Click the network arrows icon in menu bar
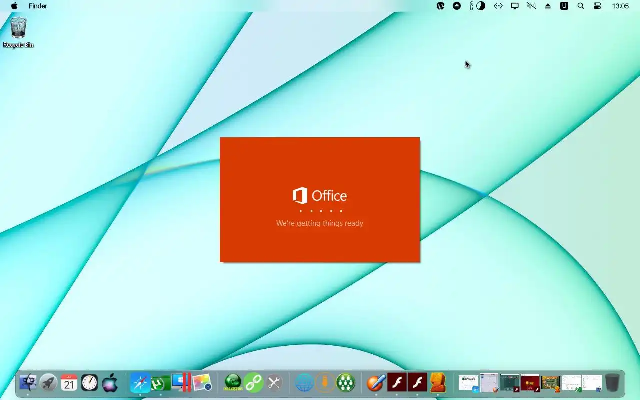The width and height of the screenshot is (640, 400). pos(498,6)
